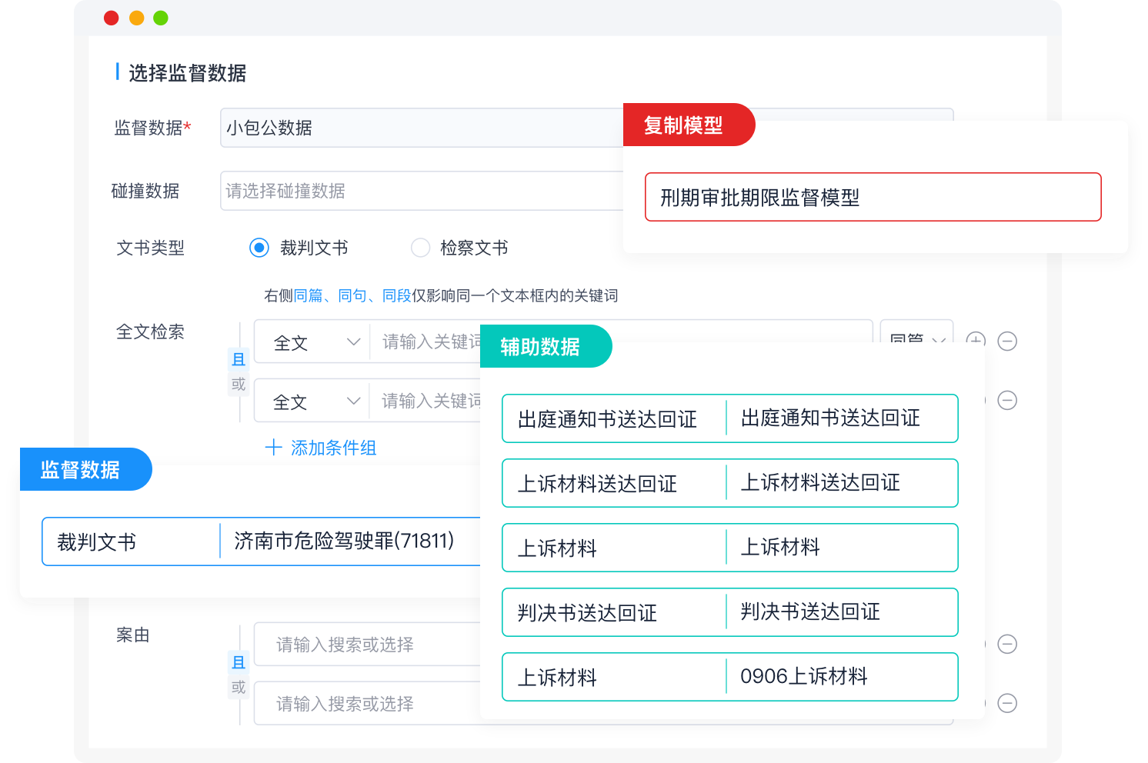
Task: Click minus icon beside second 案由 input
Action: point(1007,703)
